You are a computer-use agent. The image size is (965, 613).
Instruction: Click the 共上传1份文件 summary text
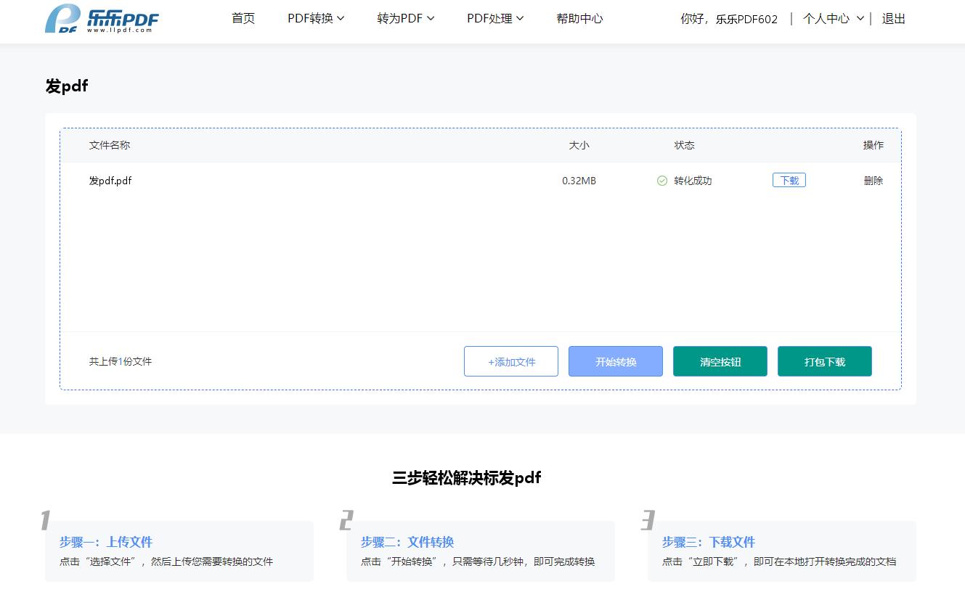coord(121,361)
